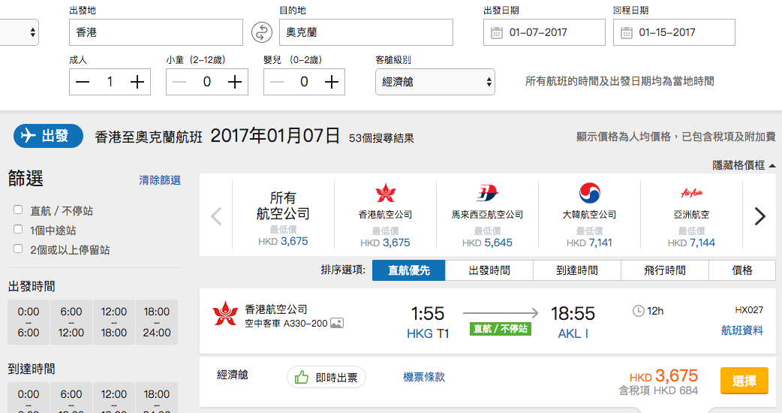This screenshot has height=413, width=782.
Task: Click the AirAsia logo in the price grid
Action: [x=691, y=193]
